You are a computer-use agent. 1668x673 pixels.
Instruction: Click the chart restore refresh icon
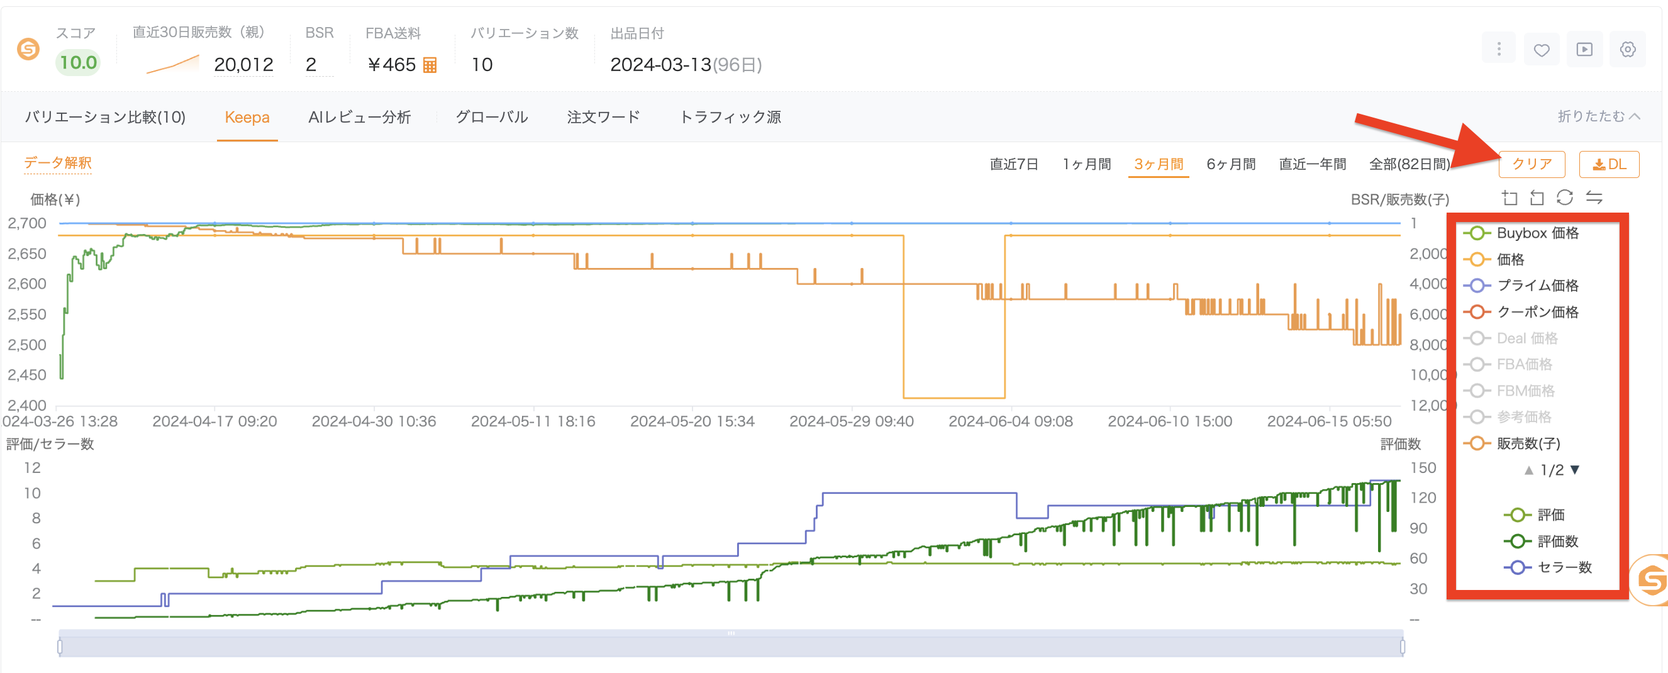point(1564,197)
